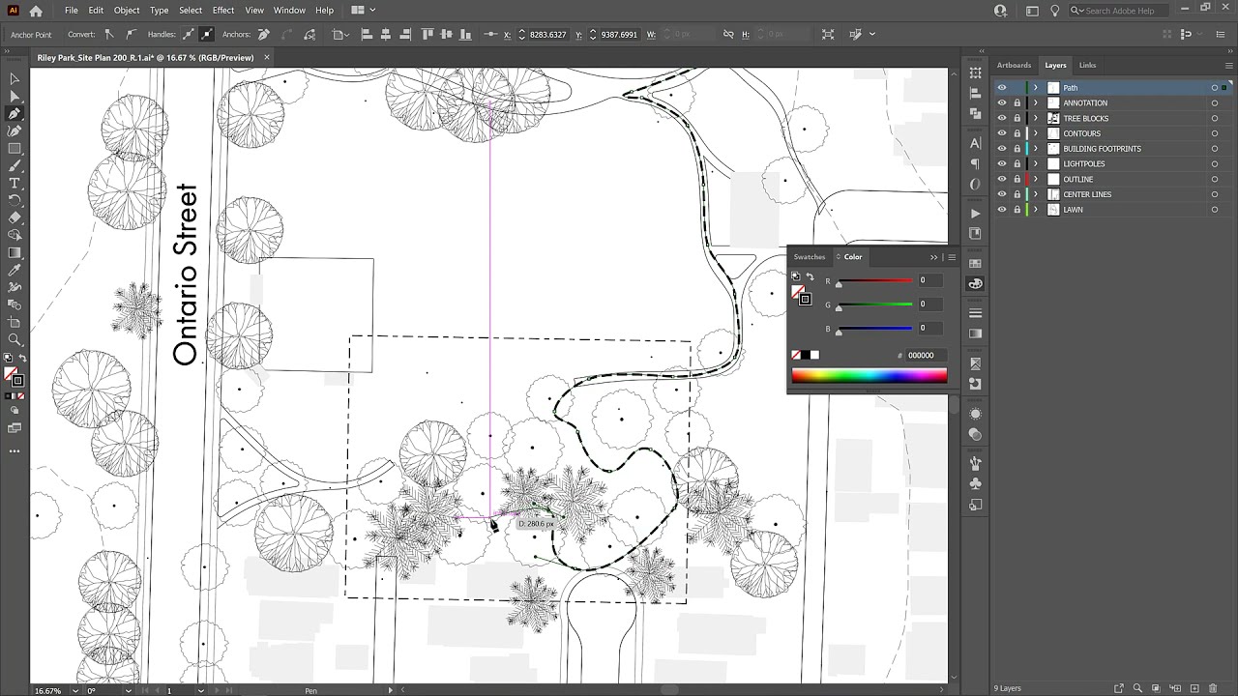
Task: Switch to the Swatches tab
Action: pyautogui.click(x=810, y=257)
